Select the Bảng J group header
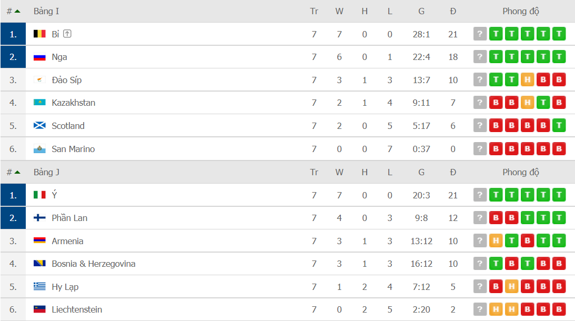The image size is (575, 321). pyautogui.click(x=46, y=172)
